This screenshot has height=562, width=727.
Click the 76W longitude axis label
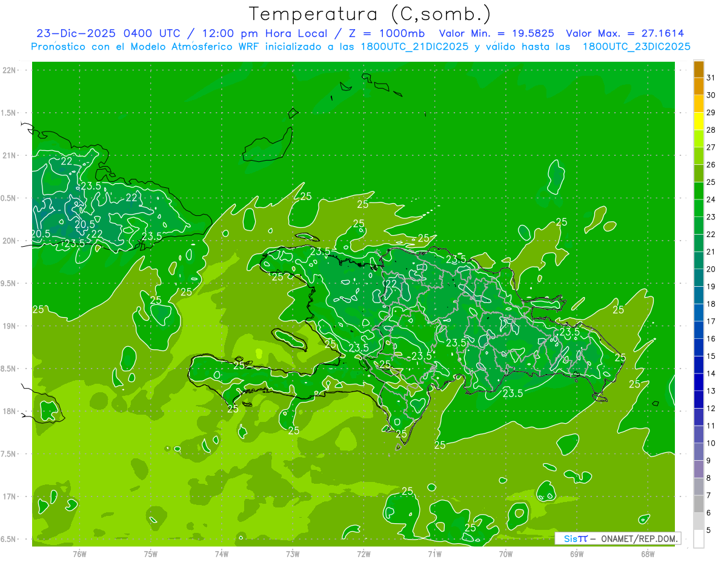pos(79,554)
